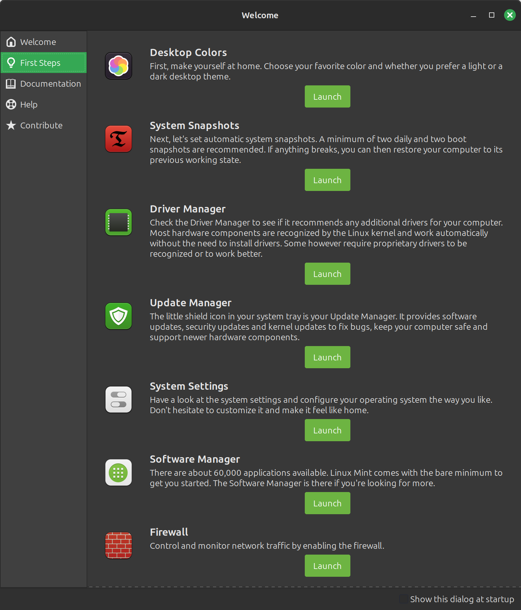Image resolution: width=521 pixels, height=610 pixels.
Task: Select the First Steps sidebar entry
Action: click(x=44, y=63)
